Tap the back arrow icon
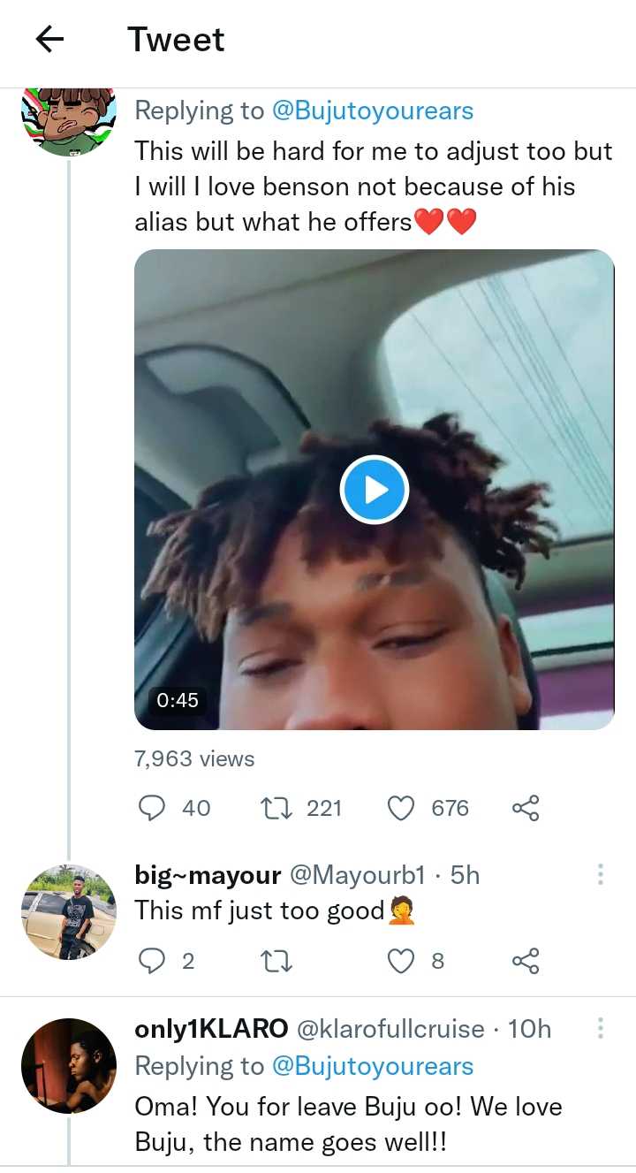 [50, 39]
